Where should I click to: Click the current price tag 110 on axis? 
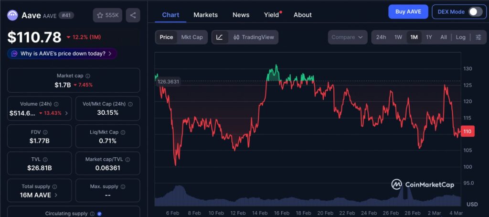(468, 131)
